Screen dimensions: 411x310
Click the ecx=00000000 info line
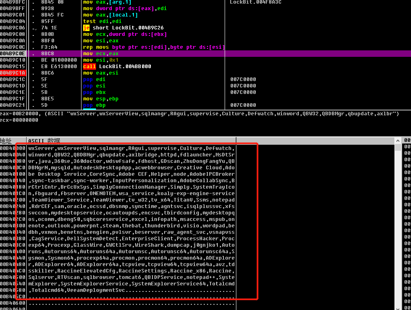click(x=19, y=120)
